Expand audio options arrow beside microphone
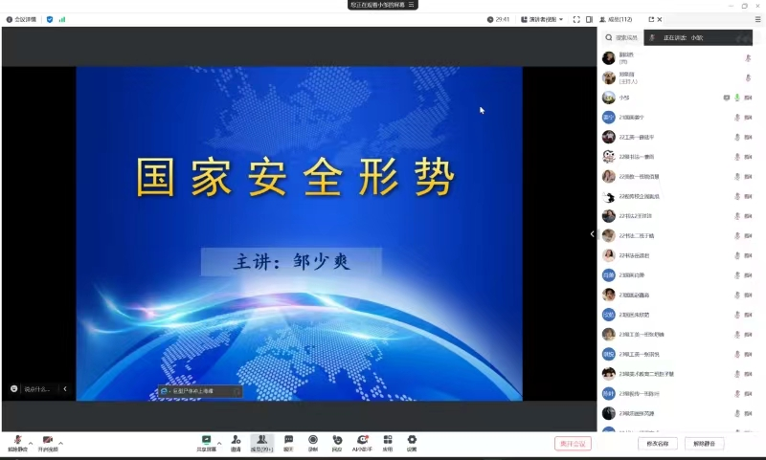Viewport: 766px width, 460px height. tap(31, 443)
